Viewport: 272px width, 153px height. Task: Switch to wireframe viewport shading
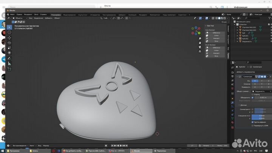[216, 18]
